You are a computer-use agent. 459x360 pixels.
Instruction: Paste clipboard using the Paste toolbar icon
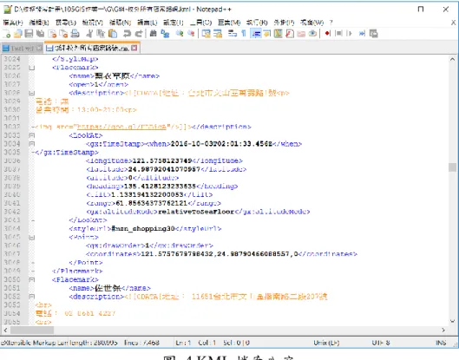click(113, 34)
